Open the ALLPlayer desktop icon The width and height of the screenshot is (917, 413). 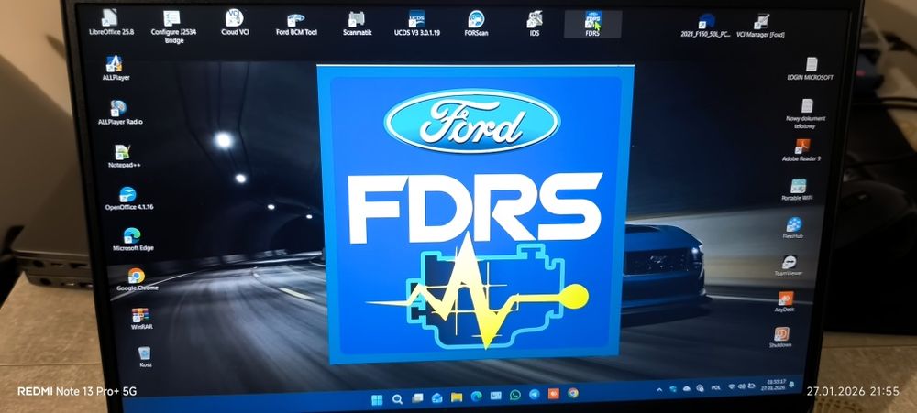point(114,69)
